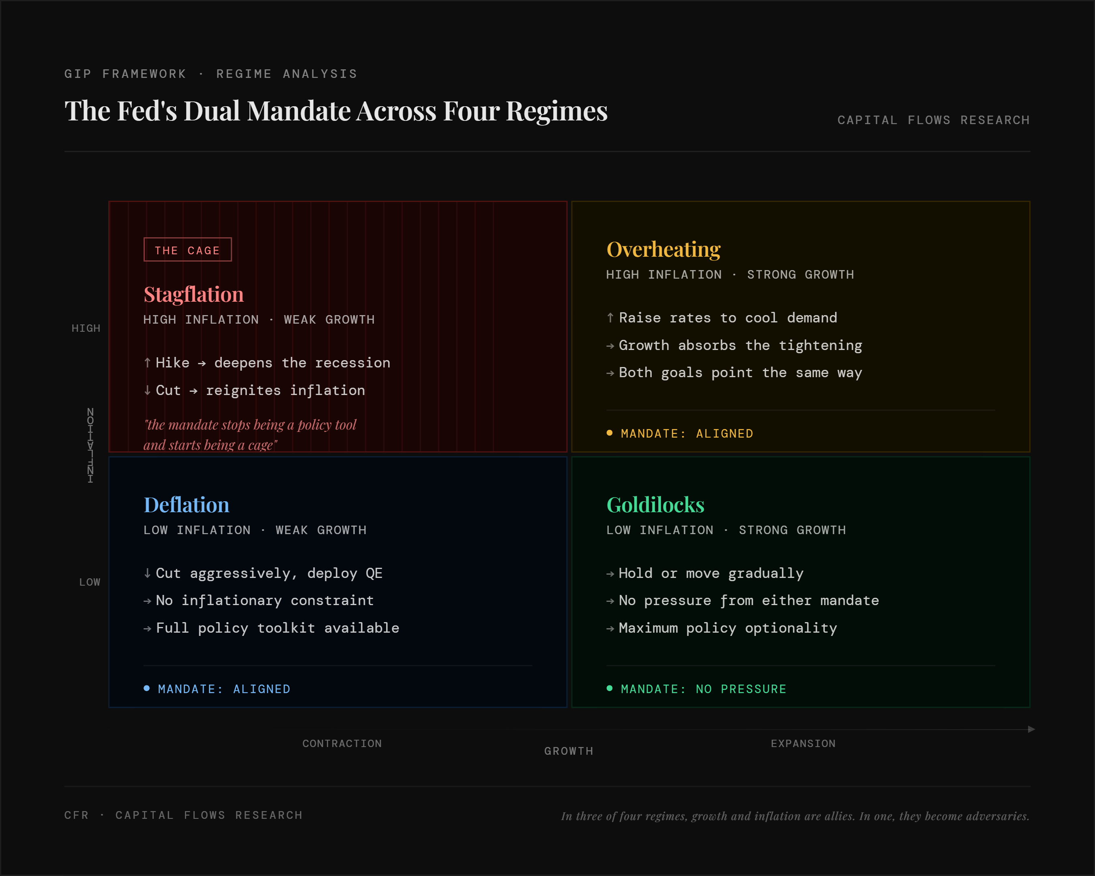Click the blue dot beside Mandate: Aligned
This screenshot has width=1095, height=876.
(147, 689)
